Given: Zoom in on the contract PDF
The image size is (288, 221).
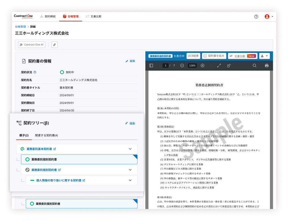Looking at the screenshot, I should pyautogui.click(x=203, y=65).
